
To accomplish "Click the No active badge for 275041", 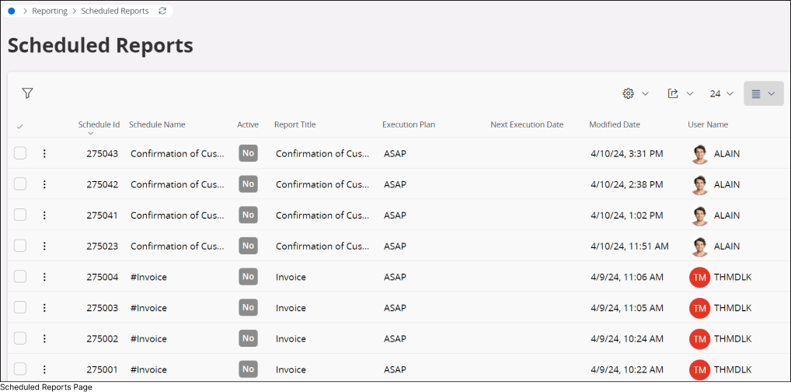I will pyautogui.click(x=248, y=215).
